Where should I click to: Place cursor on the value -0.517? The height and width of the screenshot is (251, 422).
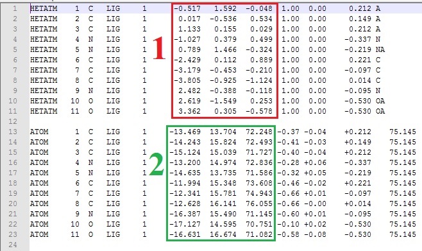(187, 8)
